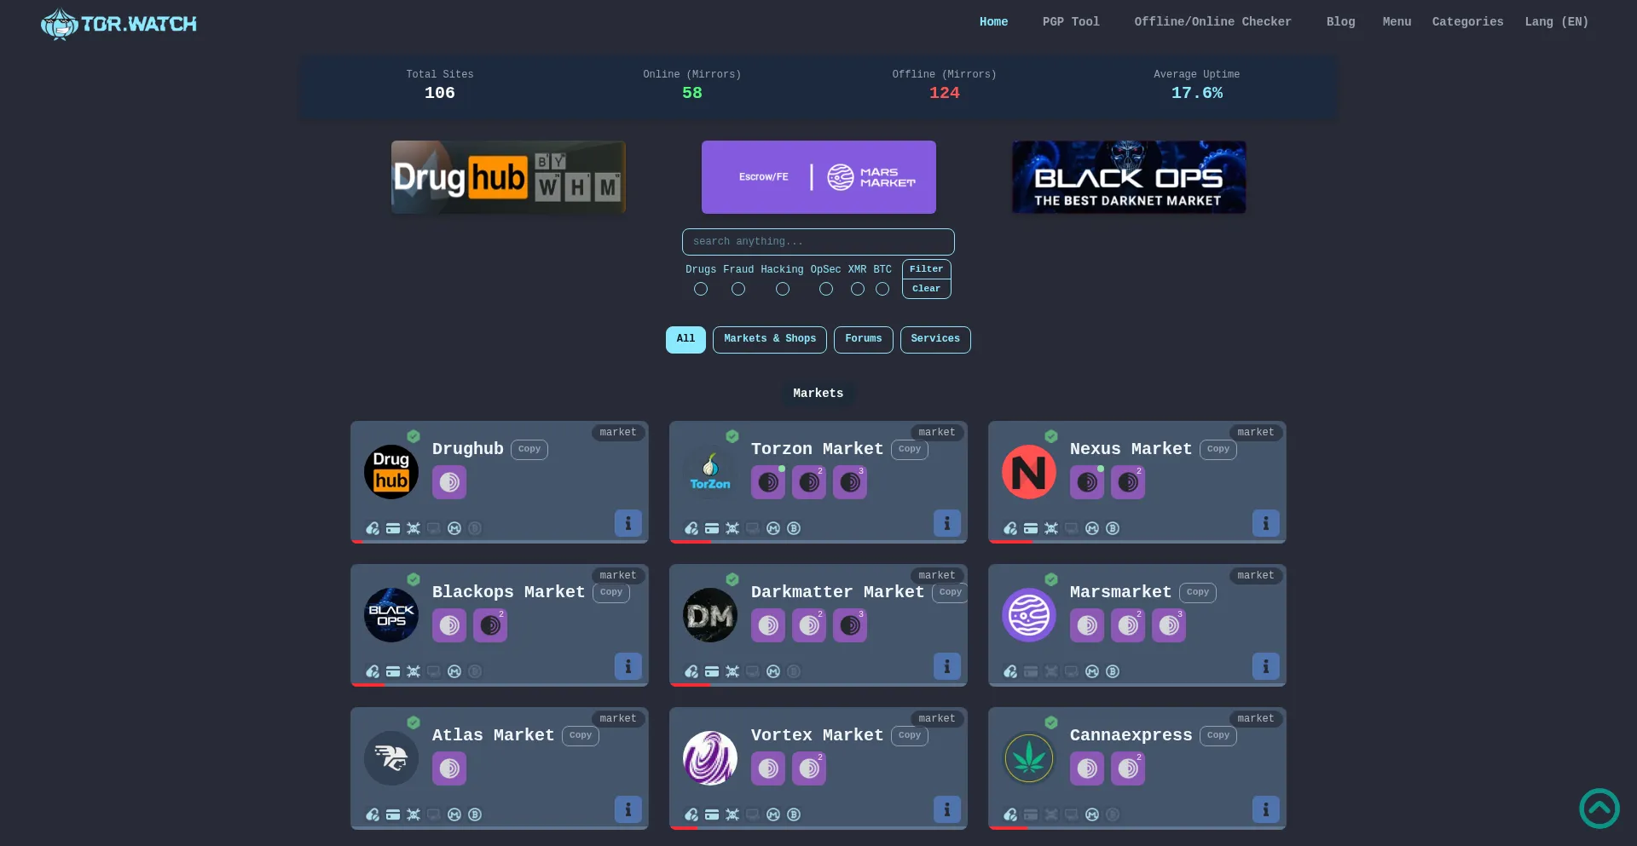
Task: Click the TOR.WATCH site logo
Action: (x=119, y=24)
